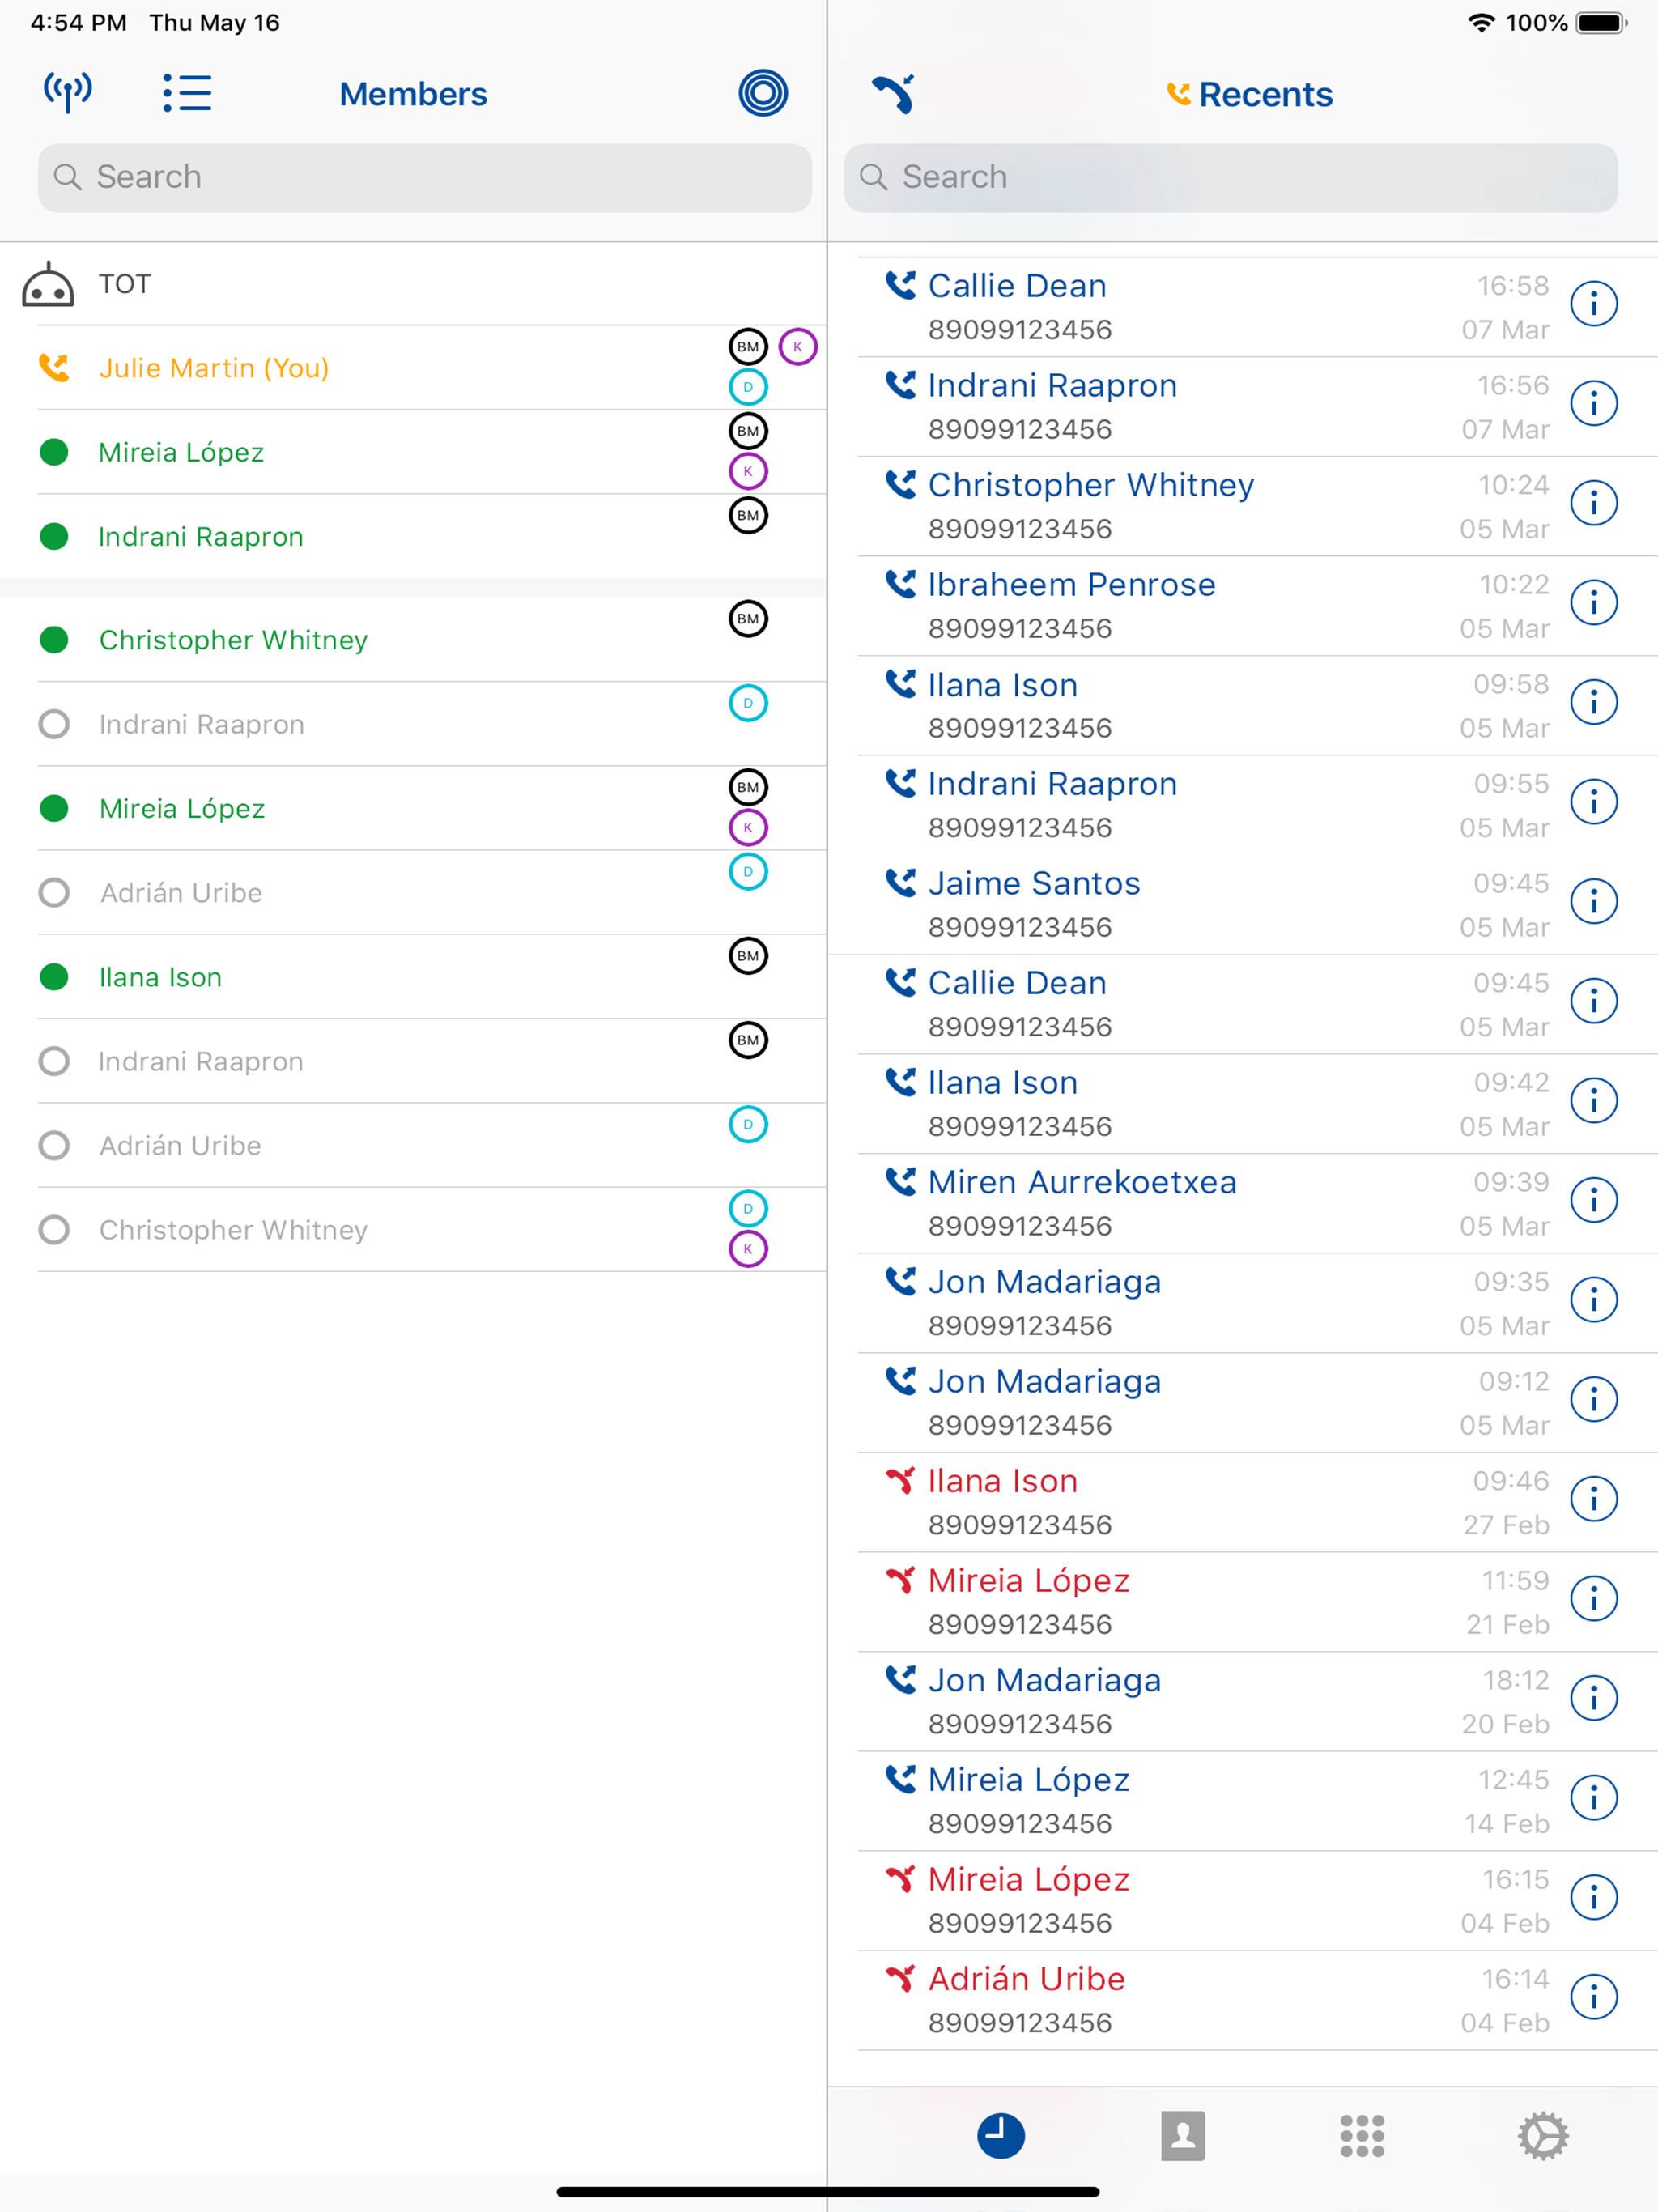This screenshot has height=2212, width=1658.
Task: Open the keypad dial tab
Action: pyautogui.click(x=1362, y=2136)
